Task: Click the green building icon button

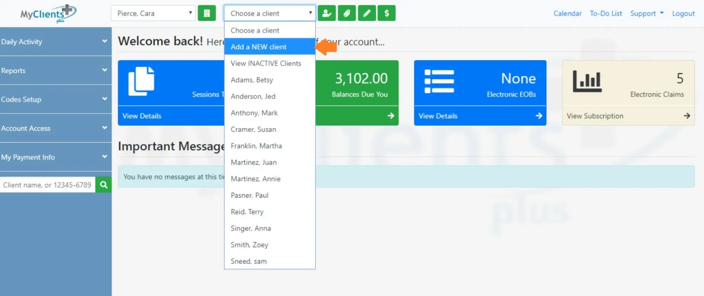Action: tap(207, 13)
